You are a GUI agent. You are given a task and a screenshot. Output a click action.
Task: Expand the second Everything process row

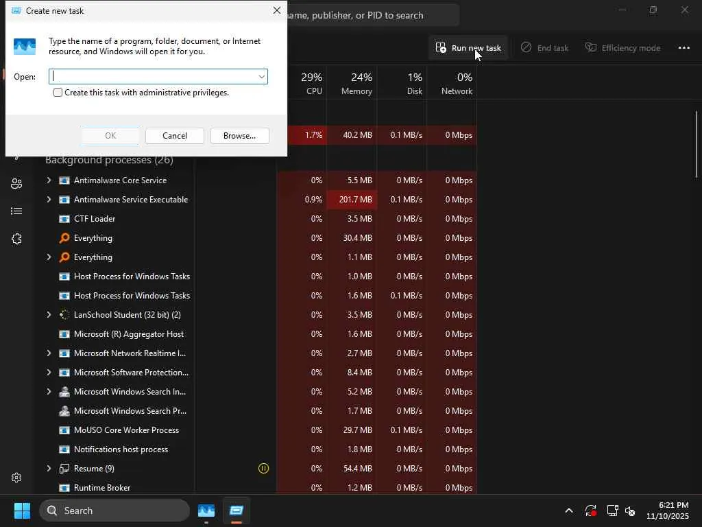pos(49,257)
